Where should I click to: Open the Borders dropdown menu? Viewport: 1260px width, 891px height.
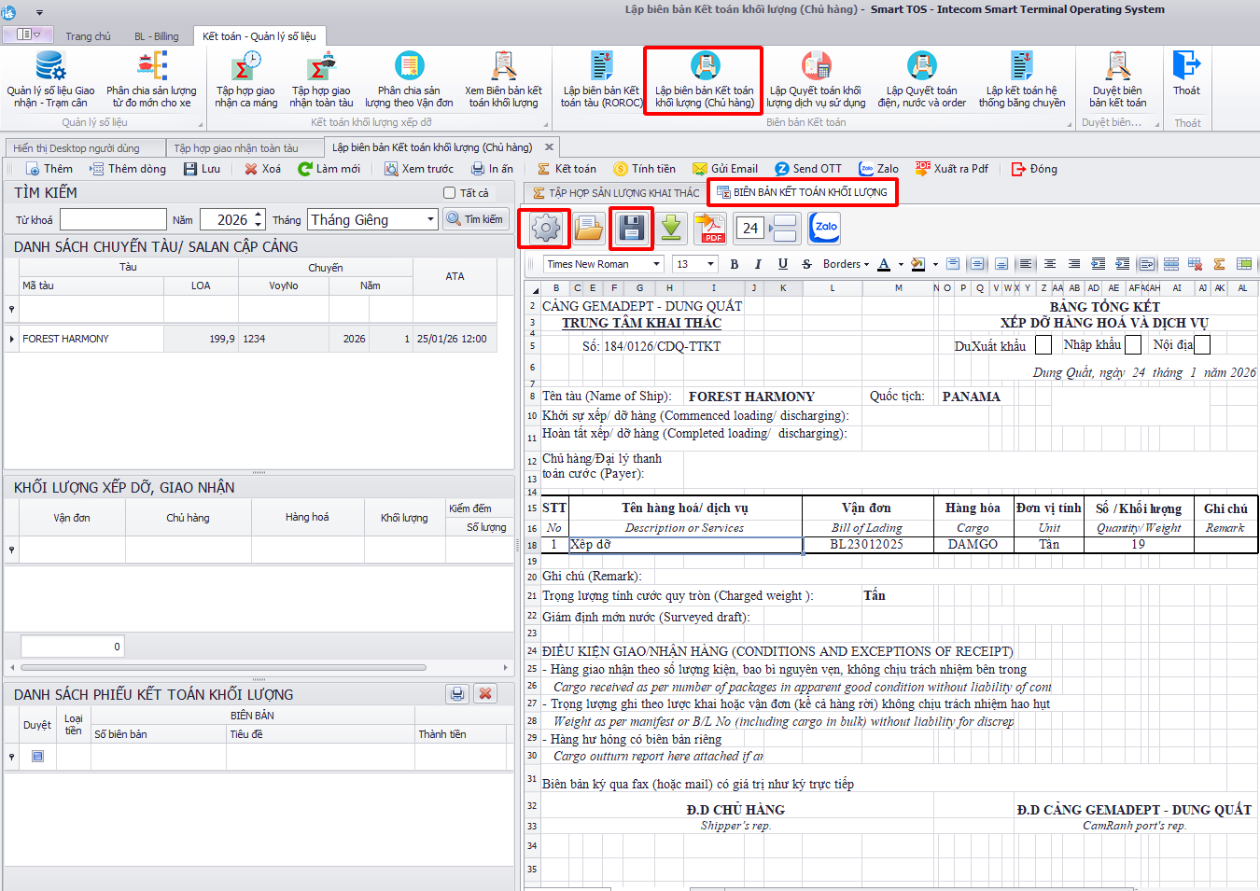coord(846,264)
